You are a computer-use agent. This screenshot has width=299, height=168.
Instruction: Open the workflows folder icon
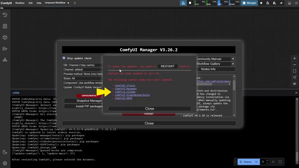[5, 49]
